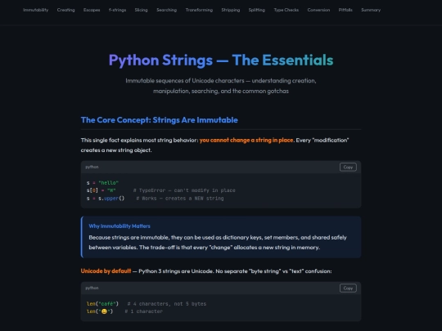The image size is (442, 331).
Task: Click the python label of first code block
Action: [92, 167]
